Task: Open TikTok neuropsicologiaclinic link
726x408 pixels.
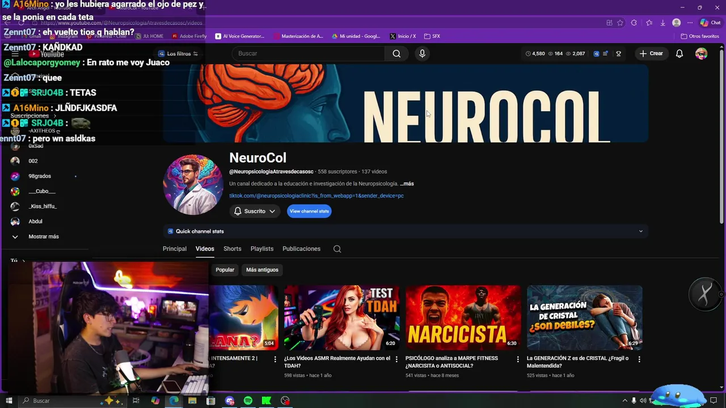Action: [x=316, y=195]
